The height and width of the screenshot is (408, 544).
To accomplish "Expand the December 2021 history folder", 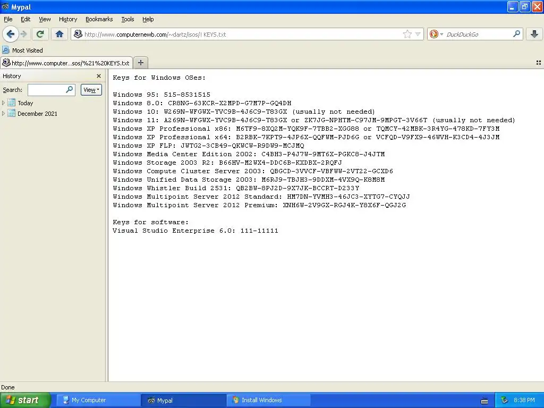I will (x=4, y=113).
